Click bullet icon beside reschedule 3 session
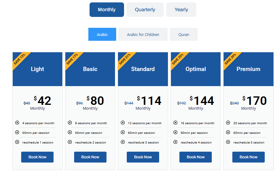 (123, 142)
